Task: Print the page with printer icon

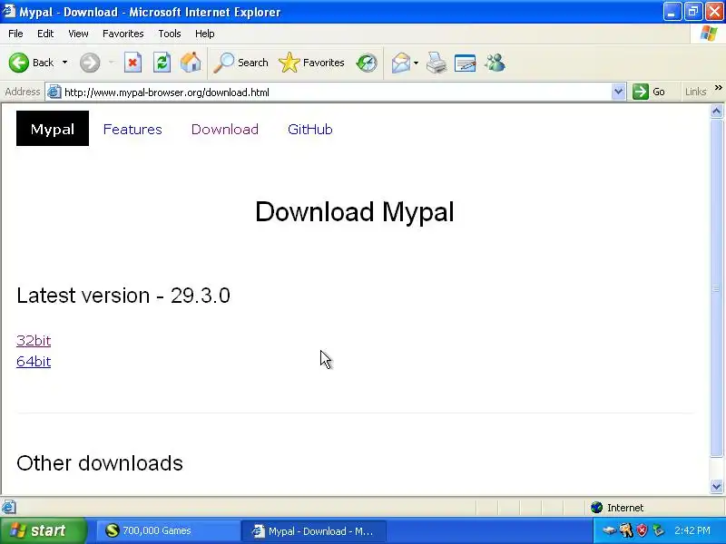Action: (437, 63)
